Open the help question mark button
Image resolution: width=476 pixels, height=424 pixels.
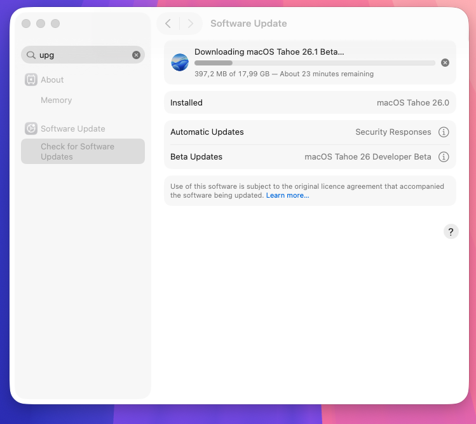pyautogui.click(x=451, y=232)
